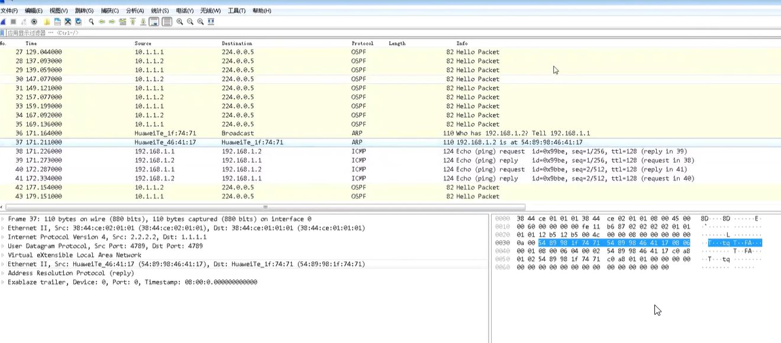This screenshot has width=781, height=343.
Task: Open the 捕获(C) menu
Action: point(110,11)
